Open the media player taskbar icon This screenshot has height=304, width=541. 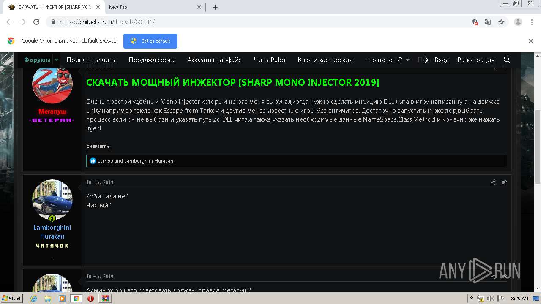pos(62,299)
